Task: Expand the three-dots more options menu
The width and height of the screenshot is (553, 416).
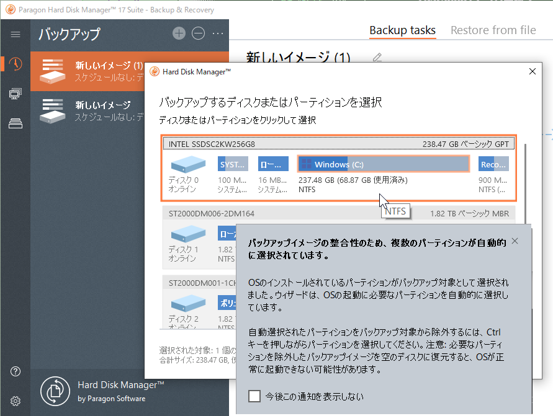Action: 218,33
